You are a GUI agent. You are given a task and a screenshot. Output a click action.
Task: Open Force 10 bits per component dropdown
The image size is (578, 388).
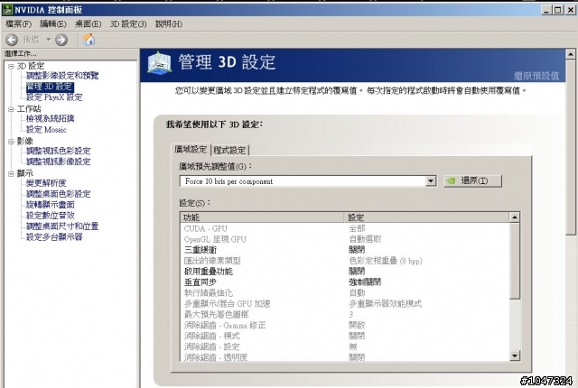click(308, 181)
